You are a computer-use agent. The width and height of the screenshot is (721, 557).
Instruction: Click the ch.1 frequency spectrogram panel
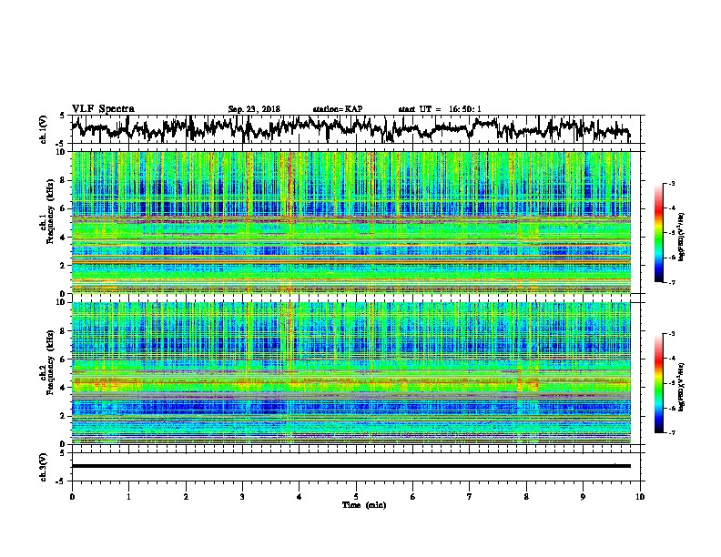[x=351, y=222]
